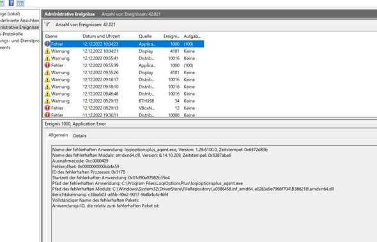Screen dimensions: 377x242
Task: Select the 'nents' tree node
Action: tap(5, 47)
